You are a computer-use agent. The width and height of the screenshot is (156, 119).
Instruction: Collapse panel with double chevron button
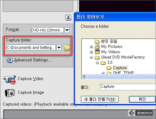point(68,18)
